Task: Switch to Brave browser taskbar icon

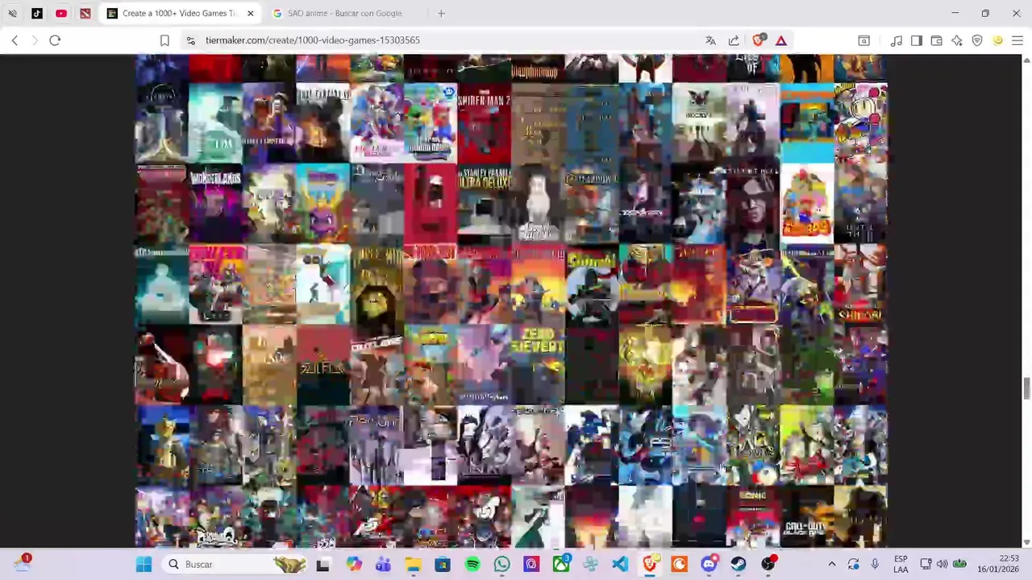Action: point(650,564)
